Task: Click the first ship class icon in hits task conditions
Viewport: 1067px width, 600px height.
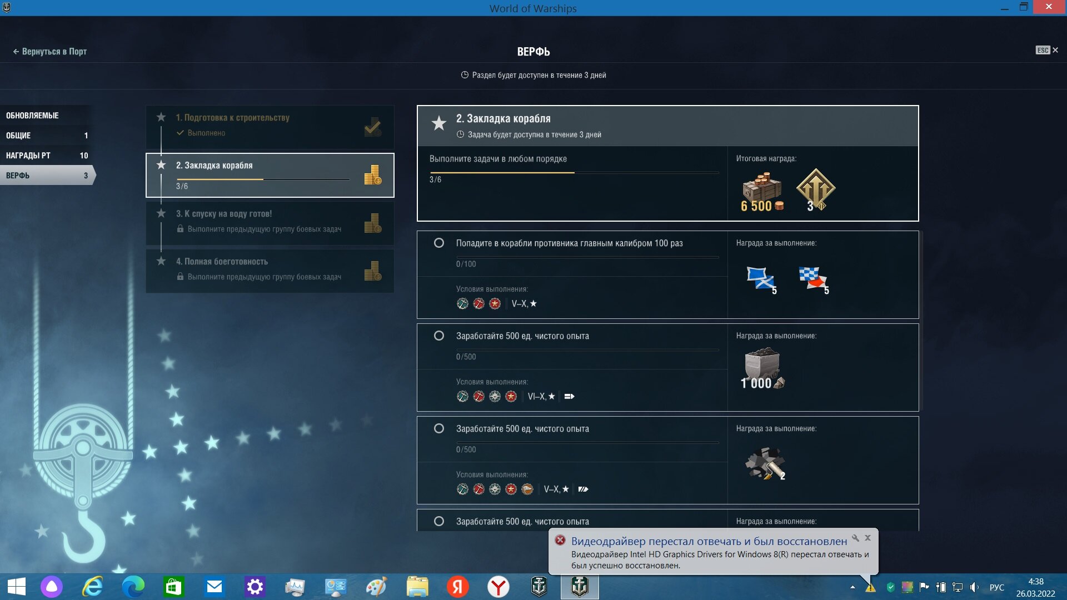Action: coord(462,304)
